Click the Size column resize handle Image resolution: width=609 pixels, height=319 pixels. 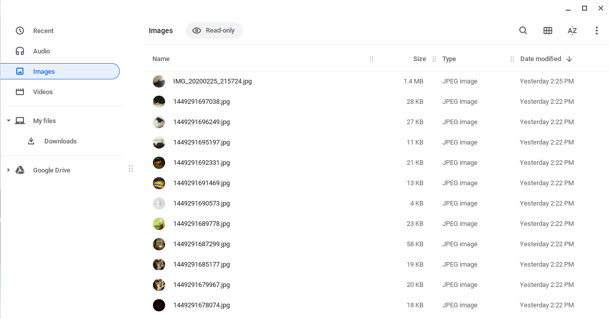click(x=434, y=59)
